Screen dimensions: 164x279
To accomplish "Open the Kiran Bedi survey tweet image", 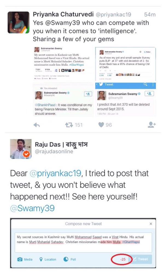I will click(x=125, y=64).
